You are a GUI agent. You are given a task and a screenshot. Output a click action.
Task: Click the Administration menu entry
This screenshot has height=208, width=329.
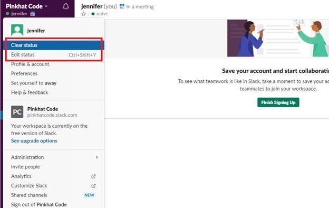[54, 157]
